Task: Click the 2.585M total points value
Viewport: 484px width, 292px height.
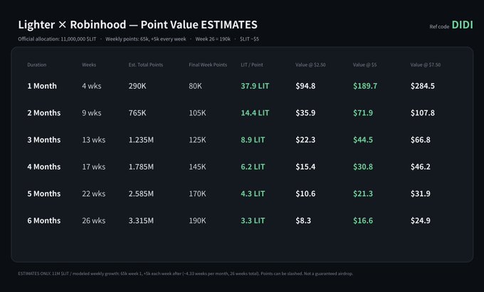Action: pyautogui.click(x=141, y=194)
